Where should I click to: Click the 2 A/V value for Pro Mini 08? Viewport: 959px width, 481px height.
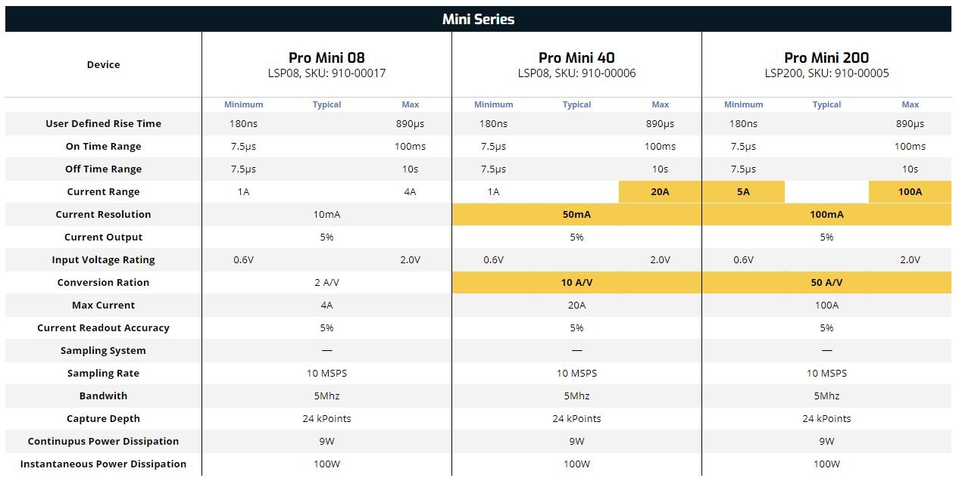click(x=326, y=282)
